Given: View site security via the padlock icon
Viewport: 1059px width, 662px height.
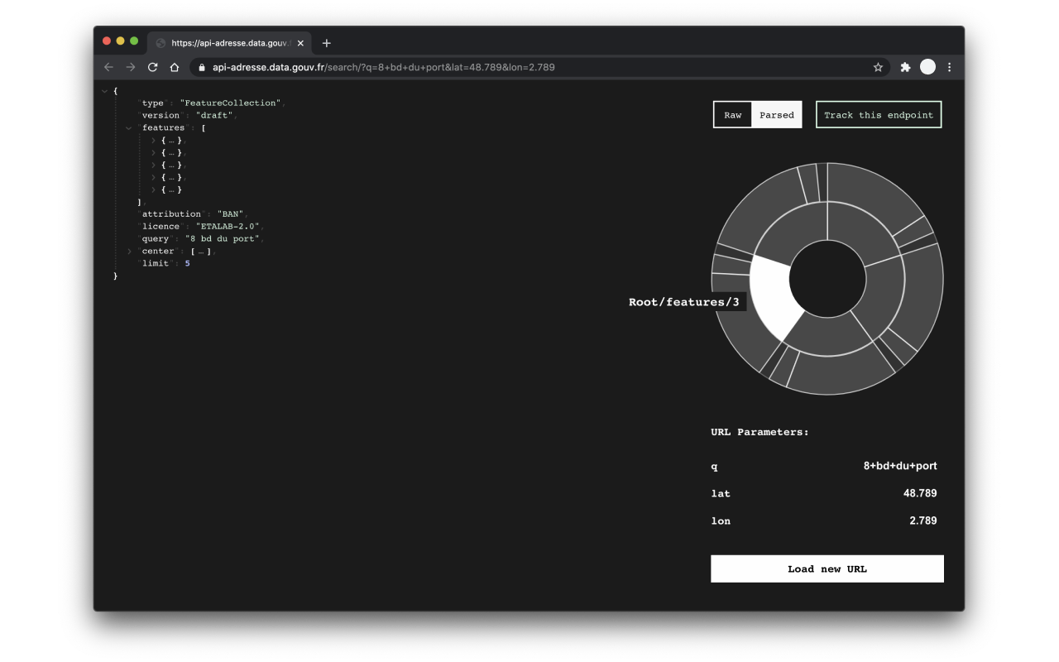Looking at the screenshot, I should pos(201,67).
